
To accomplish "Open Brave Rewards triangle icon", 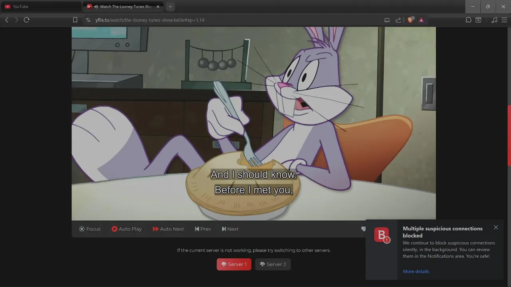I will 421,20.
